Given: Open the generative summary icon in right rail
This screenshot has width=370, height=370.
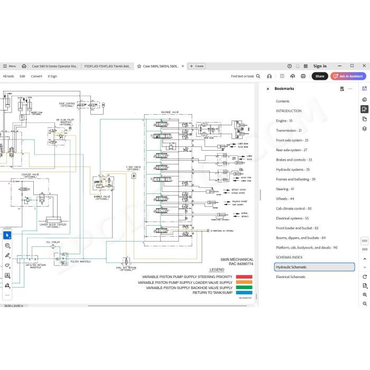Looking at the screenshot, I should pyautogui.click(x=364, y=99).
